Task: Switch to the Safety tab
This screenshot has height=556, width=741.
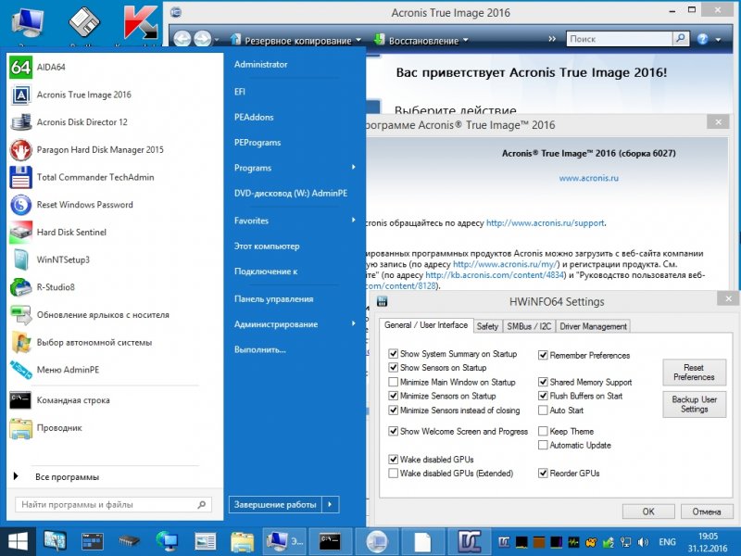Action: click(487, 326)
